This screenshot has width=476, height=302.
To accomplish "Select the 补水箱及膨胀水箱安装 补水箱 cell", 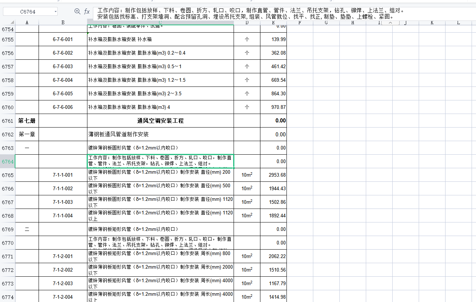I will pyautogui.click(x=161, y=39).
